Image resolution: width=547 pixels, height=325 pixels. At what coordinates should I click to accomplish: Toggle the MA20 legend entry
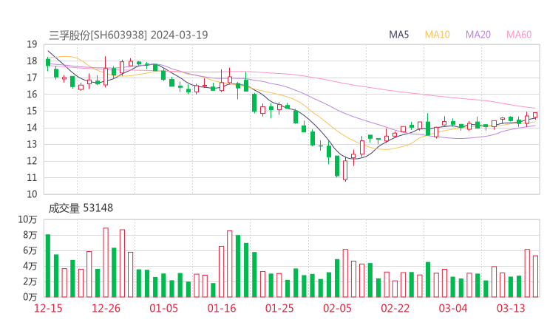(478, 35)
